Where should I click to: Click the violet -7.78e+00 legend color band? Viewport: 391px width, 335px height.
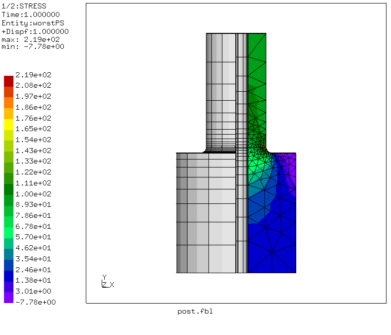8,298
